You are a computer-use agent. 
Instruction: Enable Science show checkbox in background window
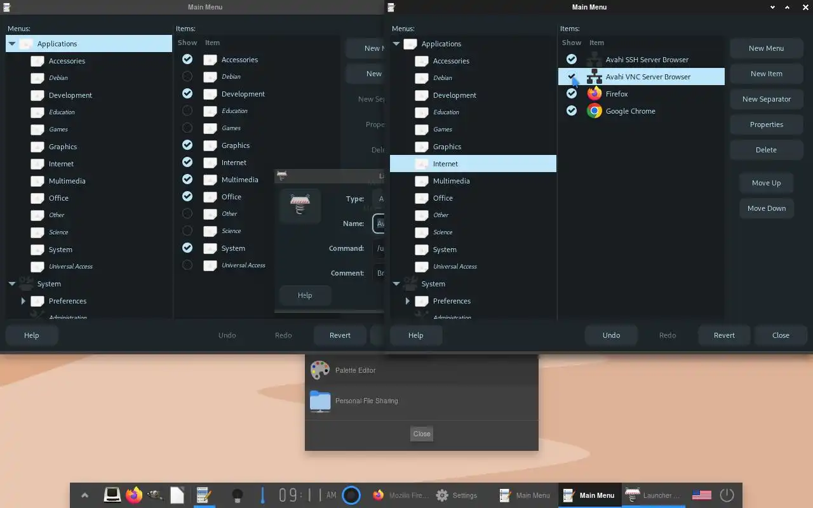click(187, 231)
